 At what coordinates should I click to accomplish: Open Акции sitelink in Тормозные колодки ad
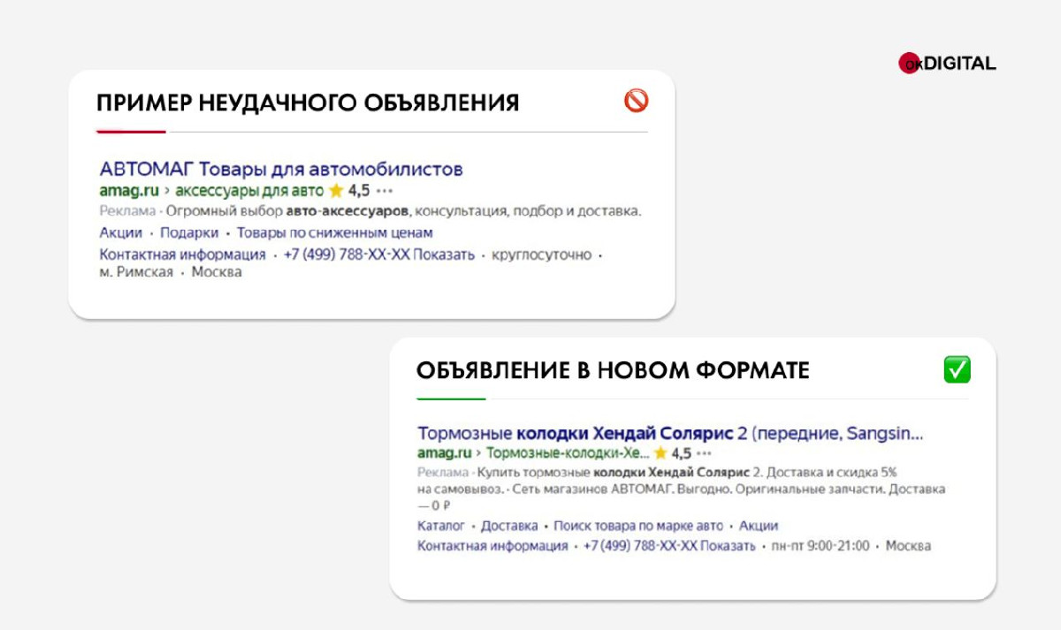tap(759, 526)
